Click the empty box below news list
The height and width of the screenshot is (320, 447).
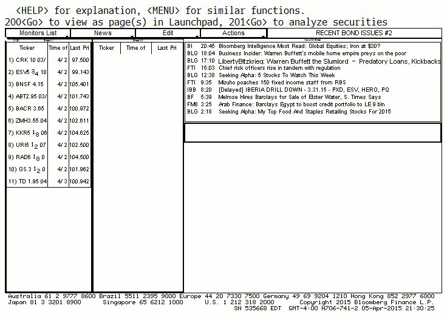coord(313,133)
